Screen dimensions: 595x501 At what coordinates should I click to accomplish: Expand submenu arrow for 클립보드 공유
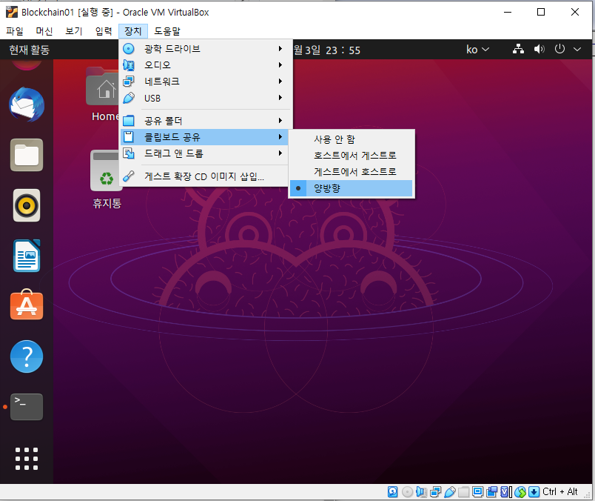click(x=280, y=137)
